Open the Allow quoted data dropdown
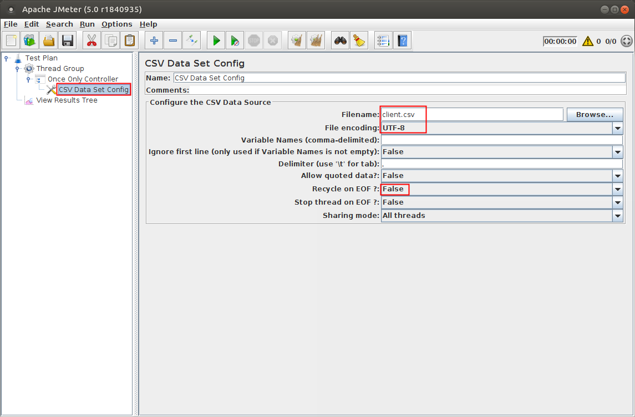 [x=618, y=176]
